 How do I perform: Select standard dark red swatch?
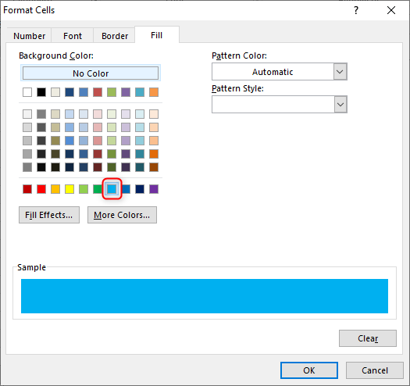click(x=27, y=189)
